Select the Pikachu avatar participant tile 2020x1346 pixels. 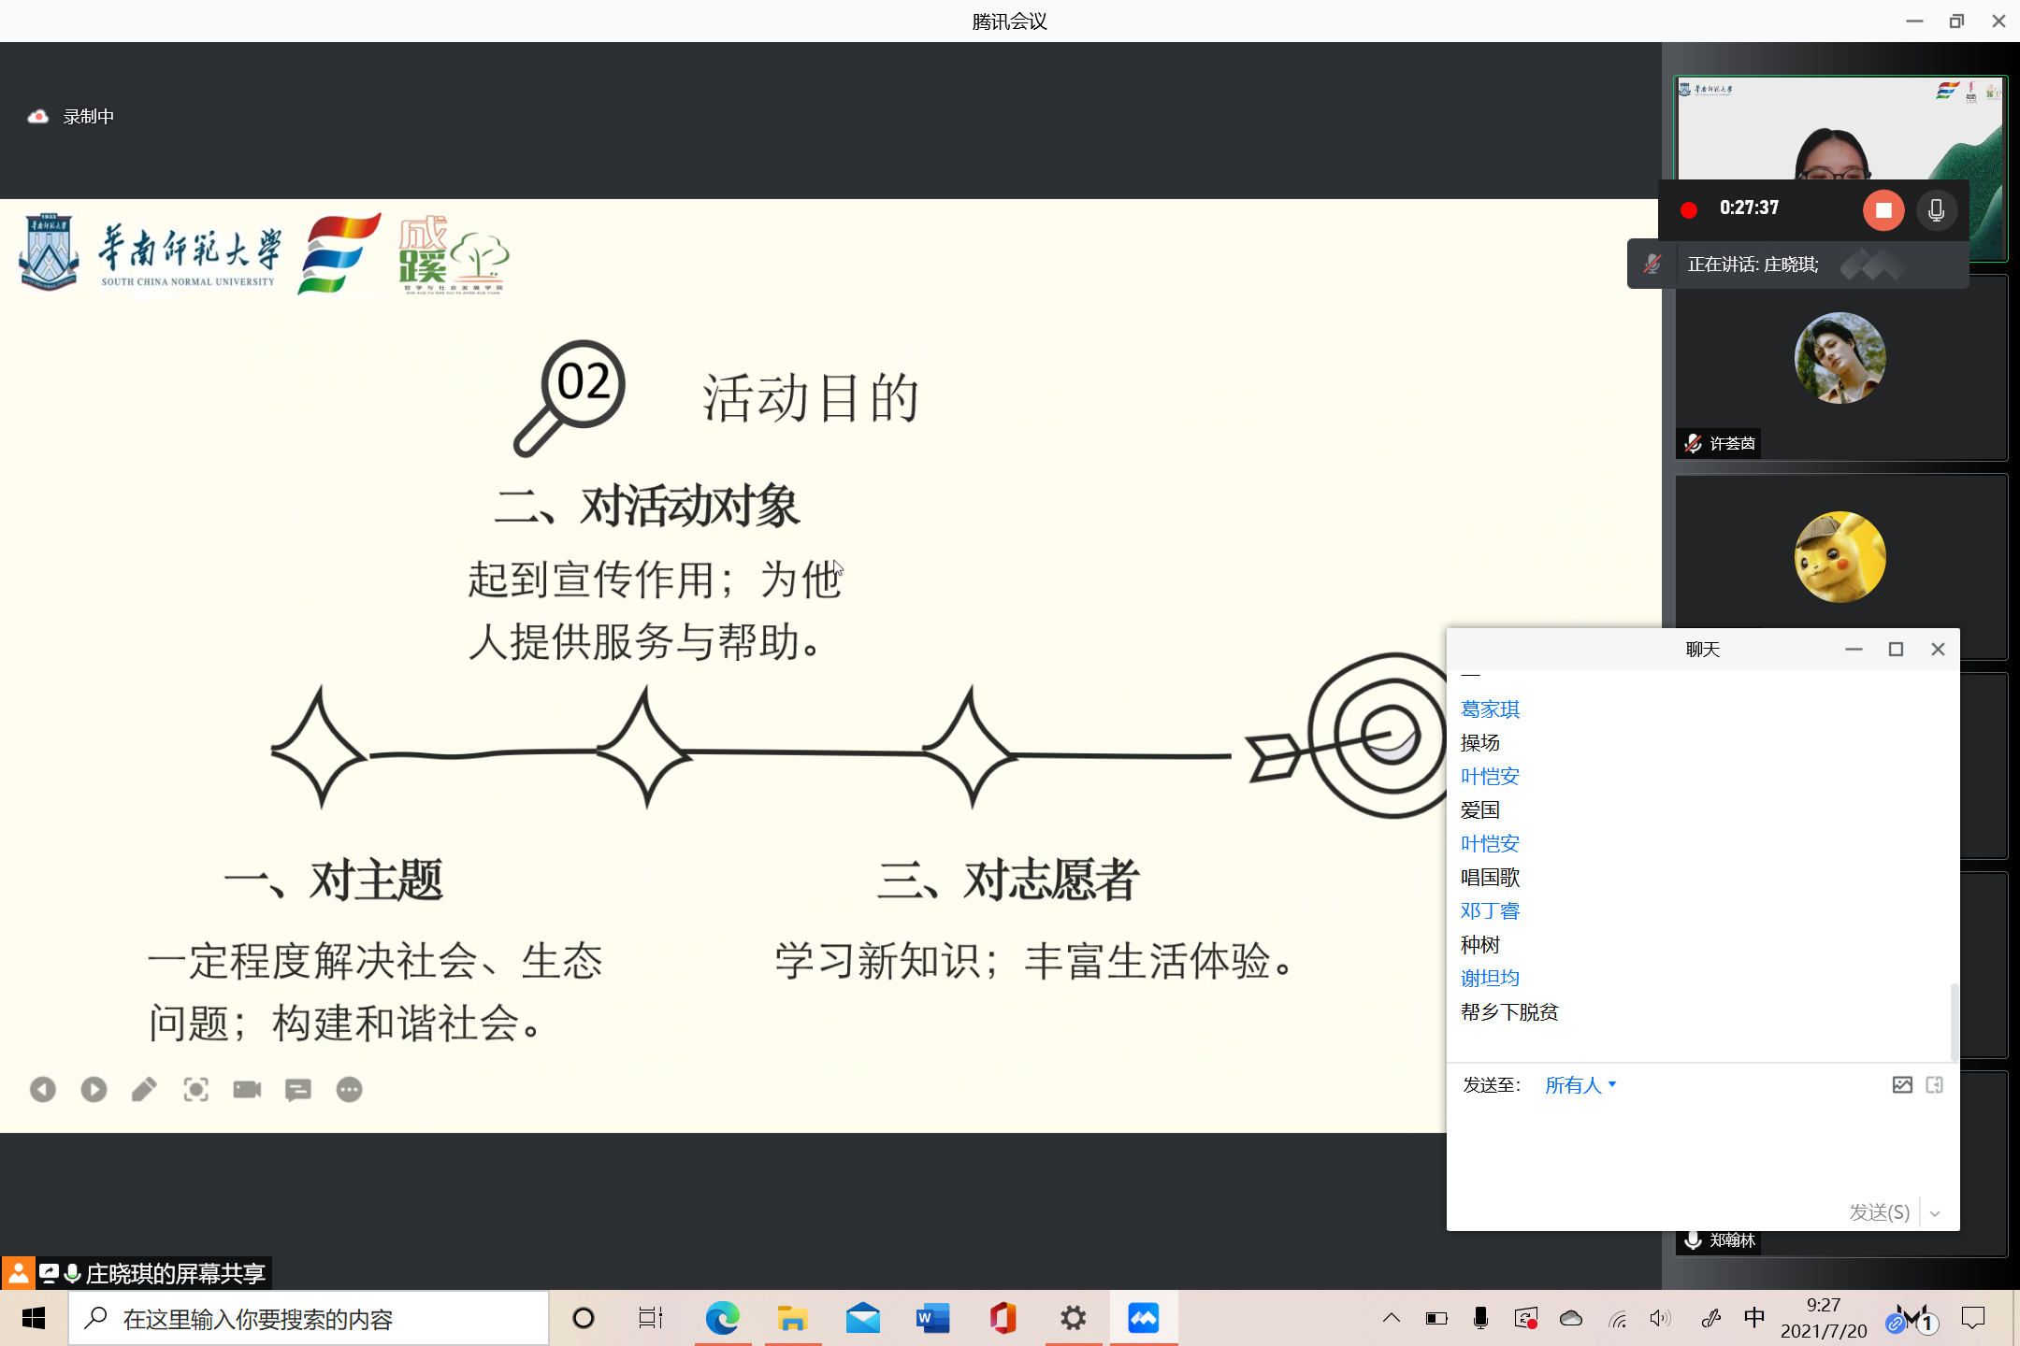tap(1840, 557)
